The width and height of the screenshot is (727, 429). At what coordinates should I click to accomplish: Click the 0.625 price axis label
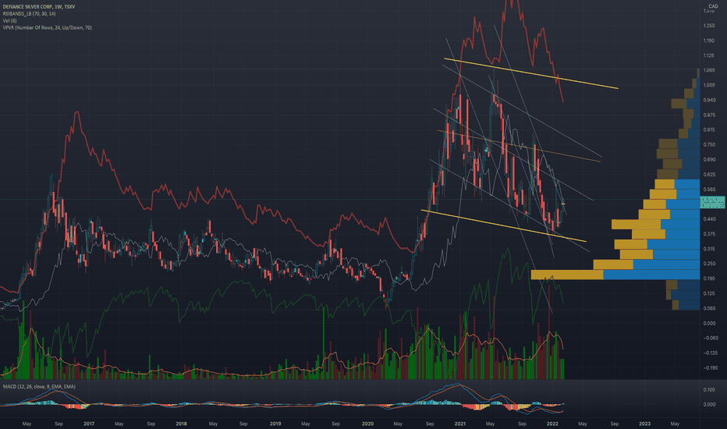point(709,175)
